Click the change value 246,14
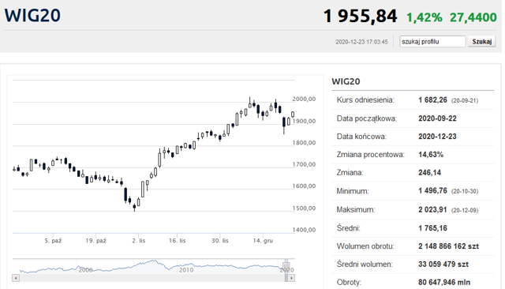The width and height of the screenshot is (505, 289). (429, 173)
